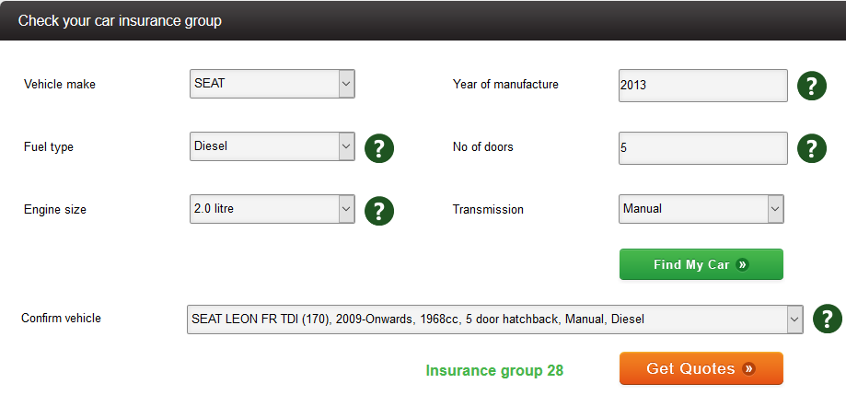Show help for No of doors
This screenshot has width=846, height=395.
click(x=812, y=148)
